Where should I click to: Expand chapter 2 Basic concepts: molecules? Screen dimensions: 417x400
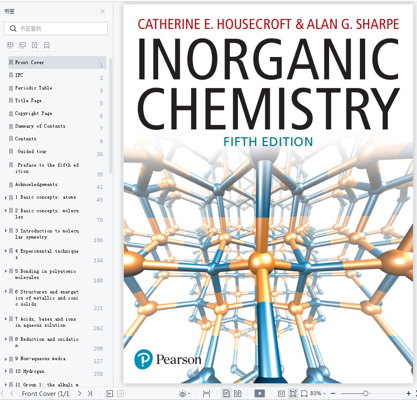point(6,211)
